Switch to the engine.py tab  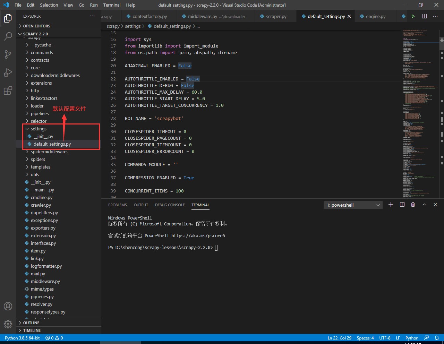point(376,16)
